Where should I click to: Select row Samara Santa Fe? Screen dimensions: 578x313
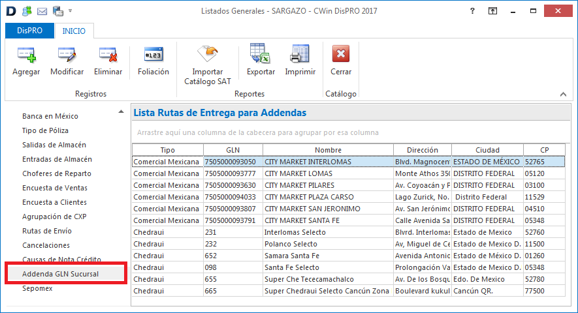[x=348, y=256]
